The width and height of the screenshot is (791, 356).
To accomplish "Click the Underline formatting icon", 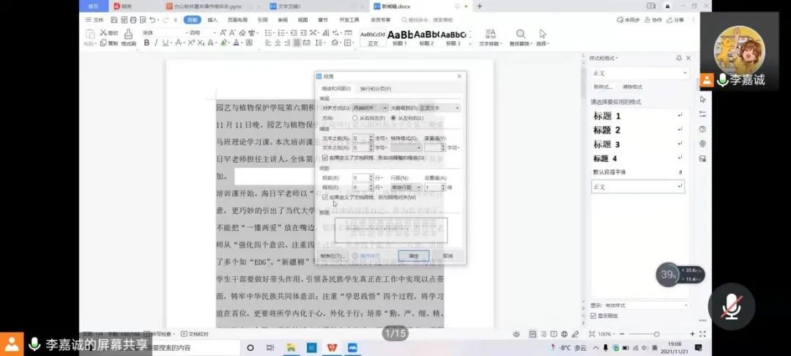I will point(166,43).
